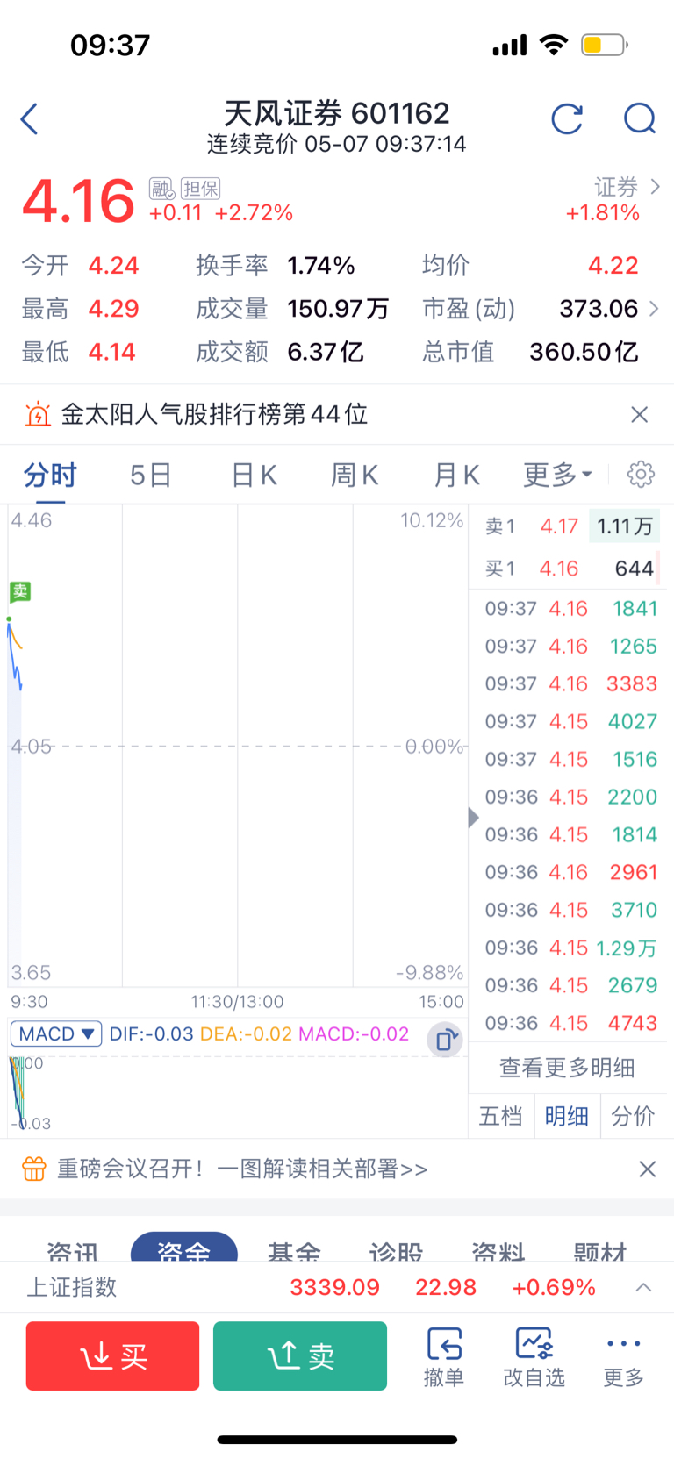Open the search magnifier icon

pos(640,118)
